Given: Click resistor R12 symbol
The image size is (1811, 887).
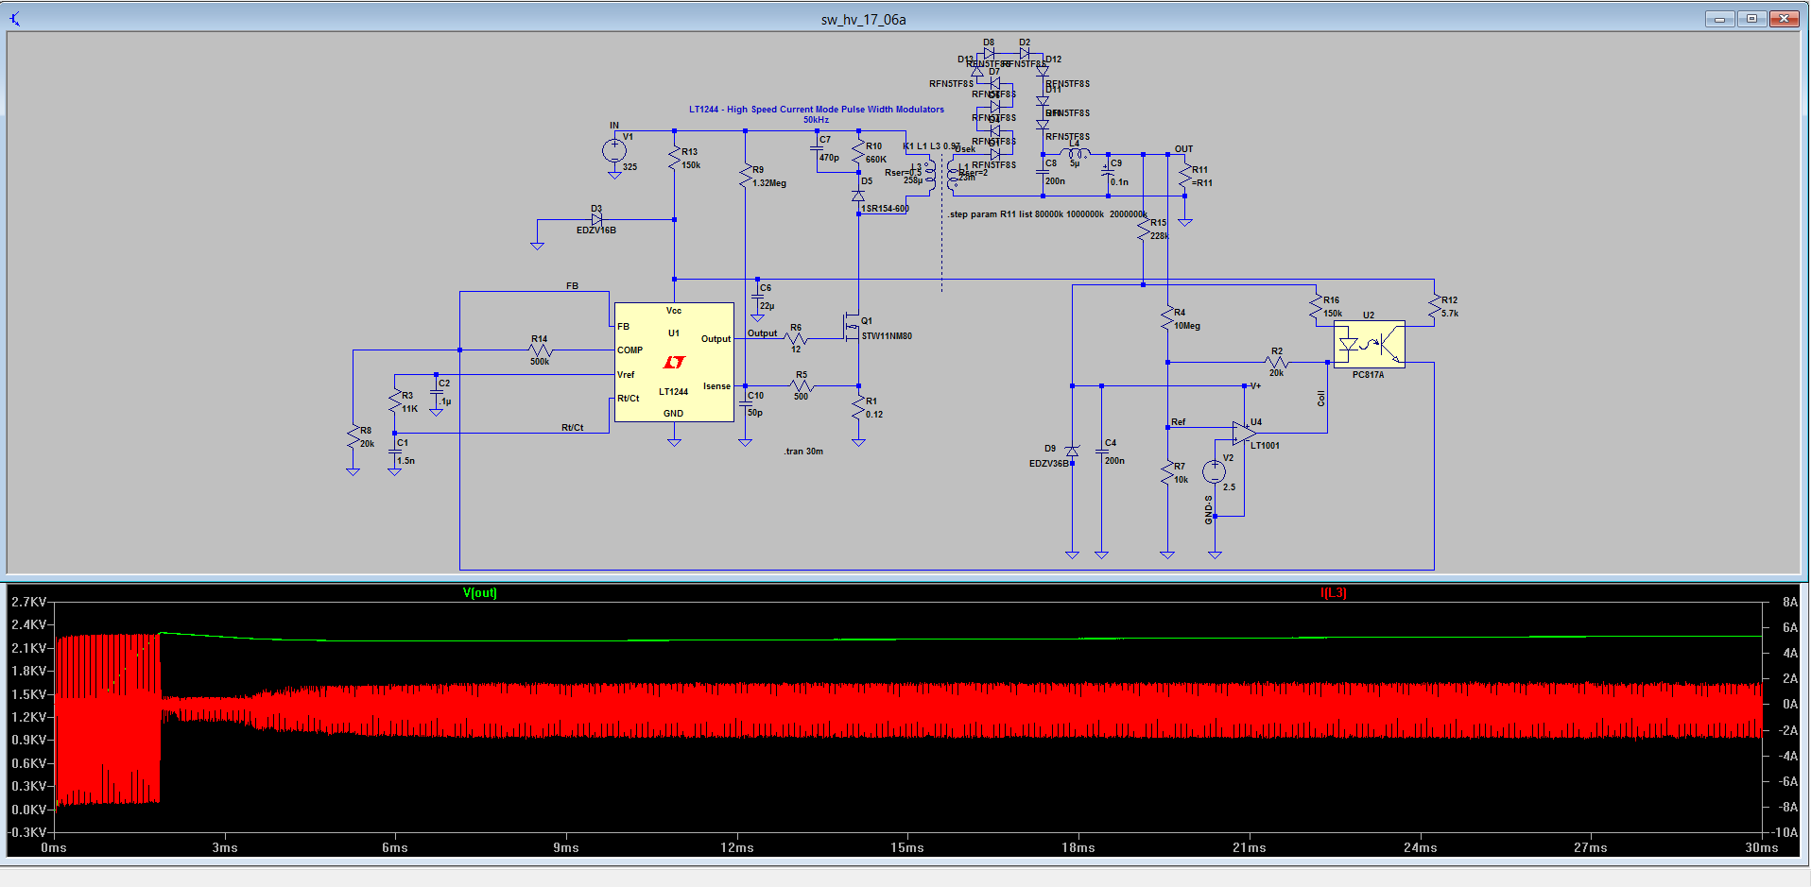Looking at the screenshot, I should (x=1434, y=306).
